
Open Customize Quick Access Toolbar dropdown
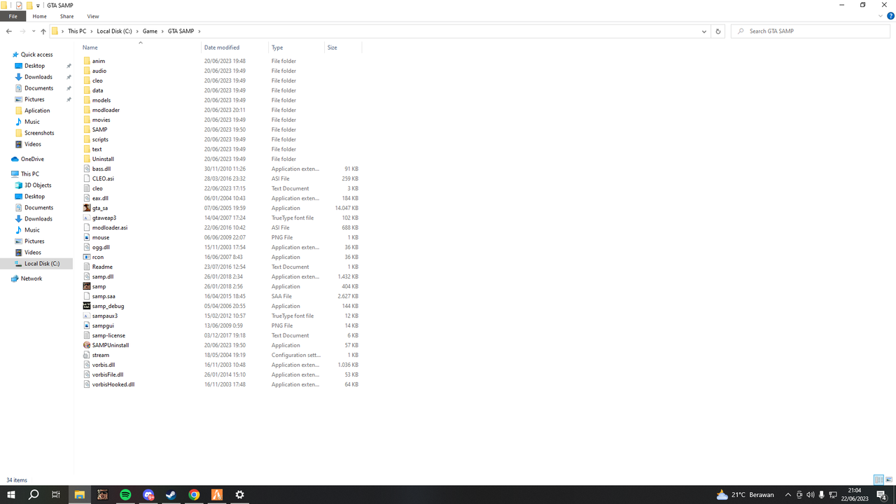click(38, 6)
